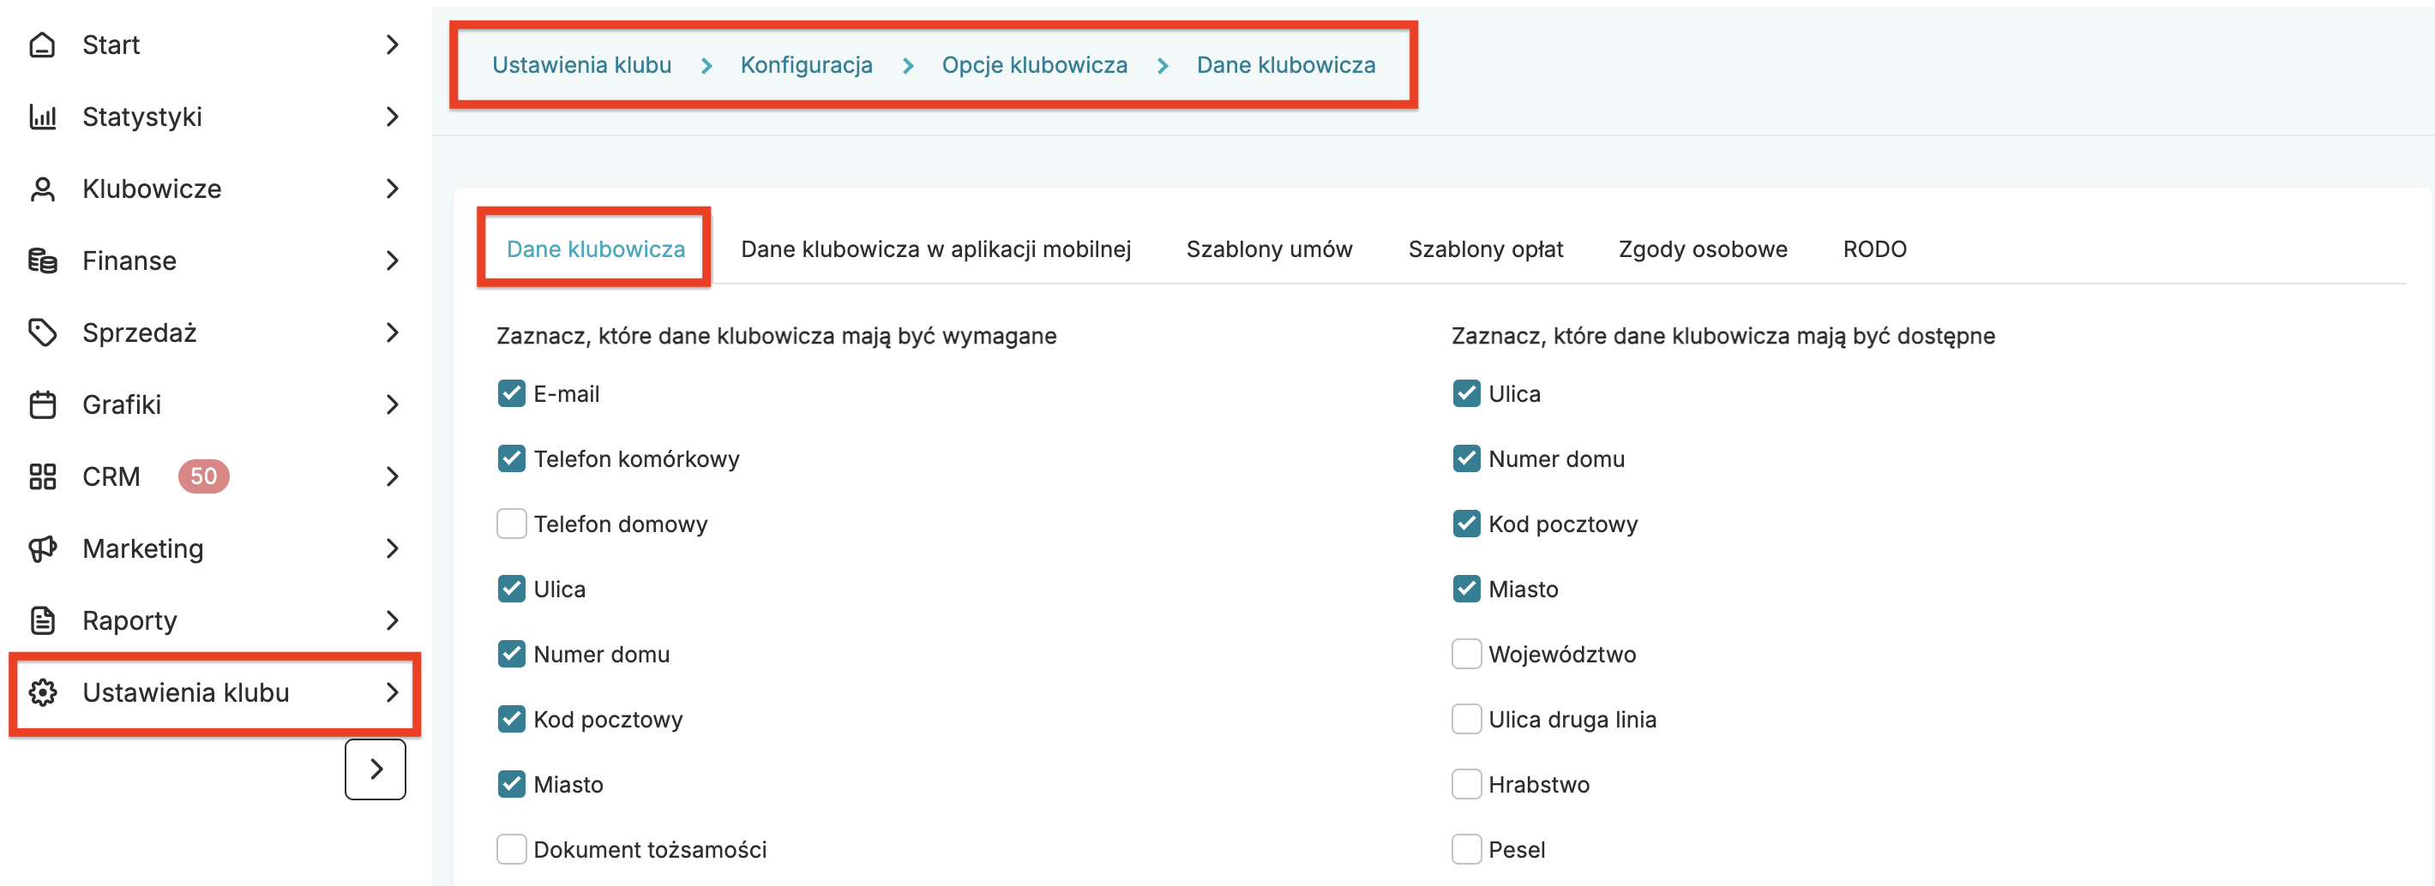This screenshot has height=886, width=2435.
Task: Enable the Telefon domowy required checkbox
Action: click(511, 524)
